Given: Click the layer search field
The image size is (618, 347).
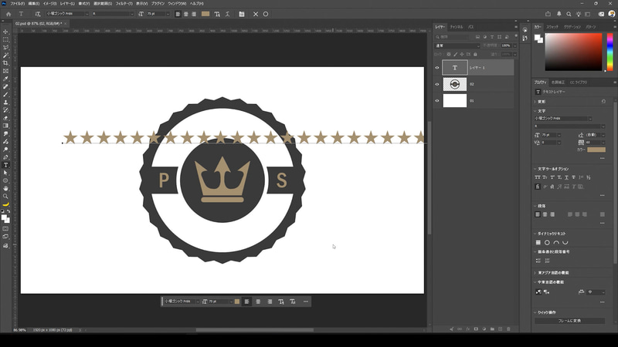Looking at the screenshot, I should coord(453,37).
